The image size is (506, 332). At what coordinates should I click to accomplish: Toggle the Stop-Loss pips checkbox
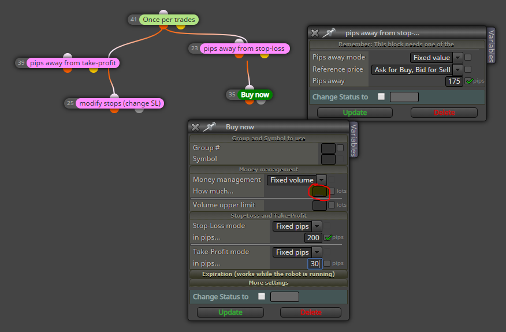(x=328, y=237)
